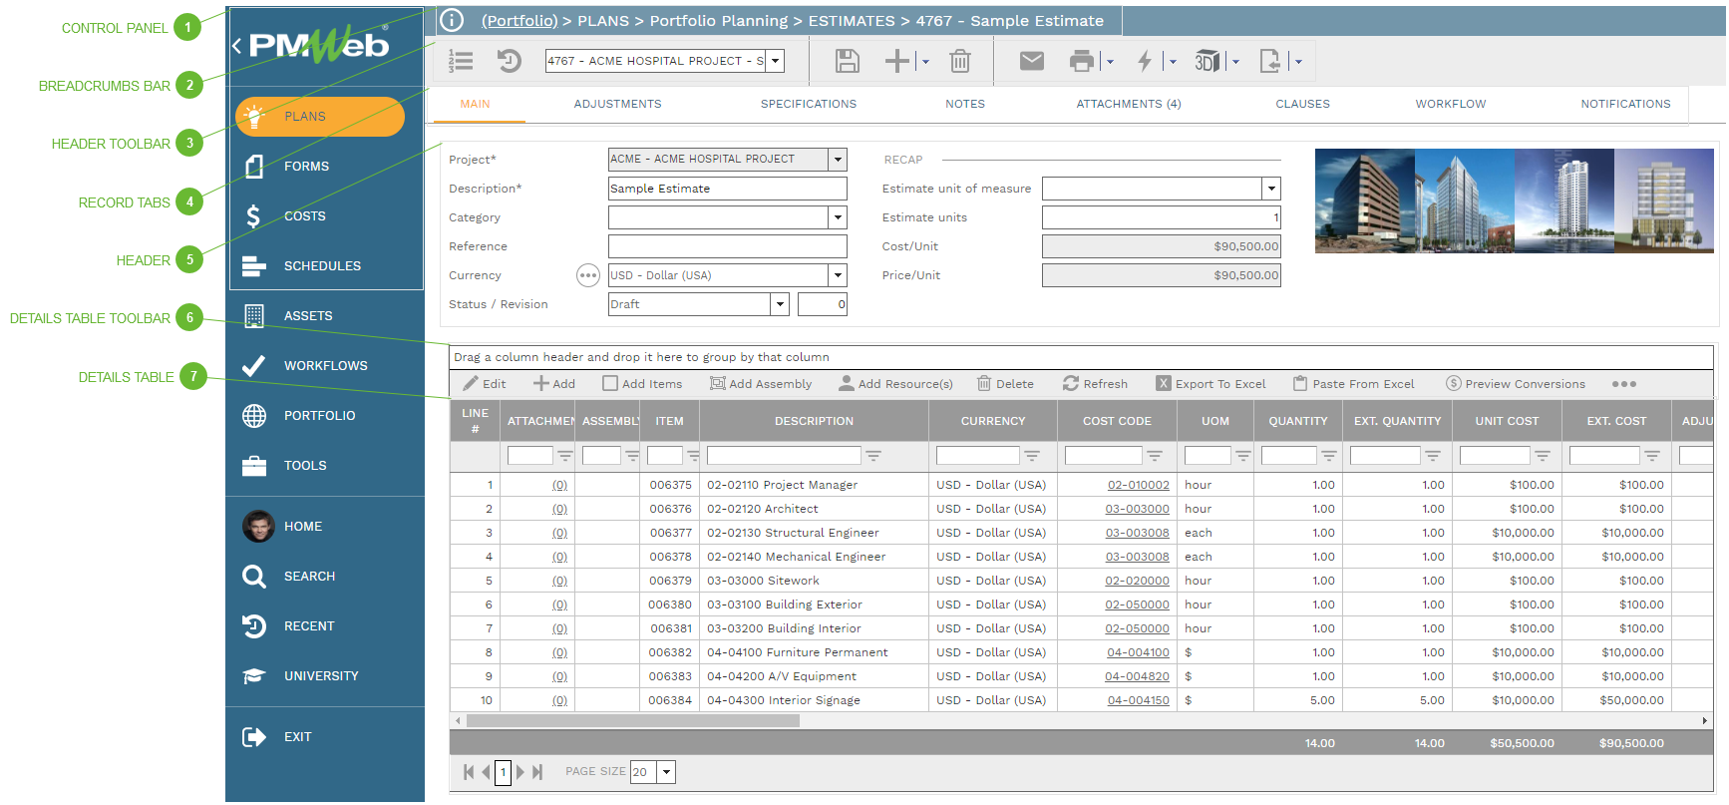Open the page size dropdown
Screen dimensions: 1729x805
(x=667, y=772)
